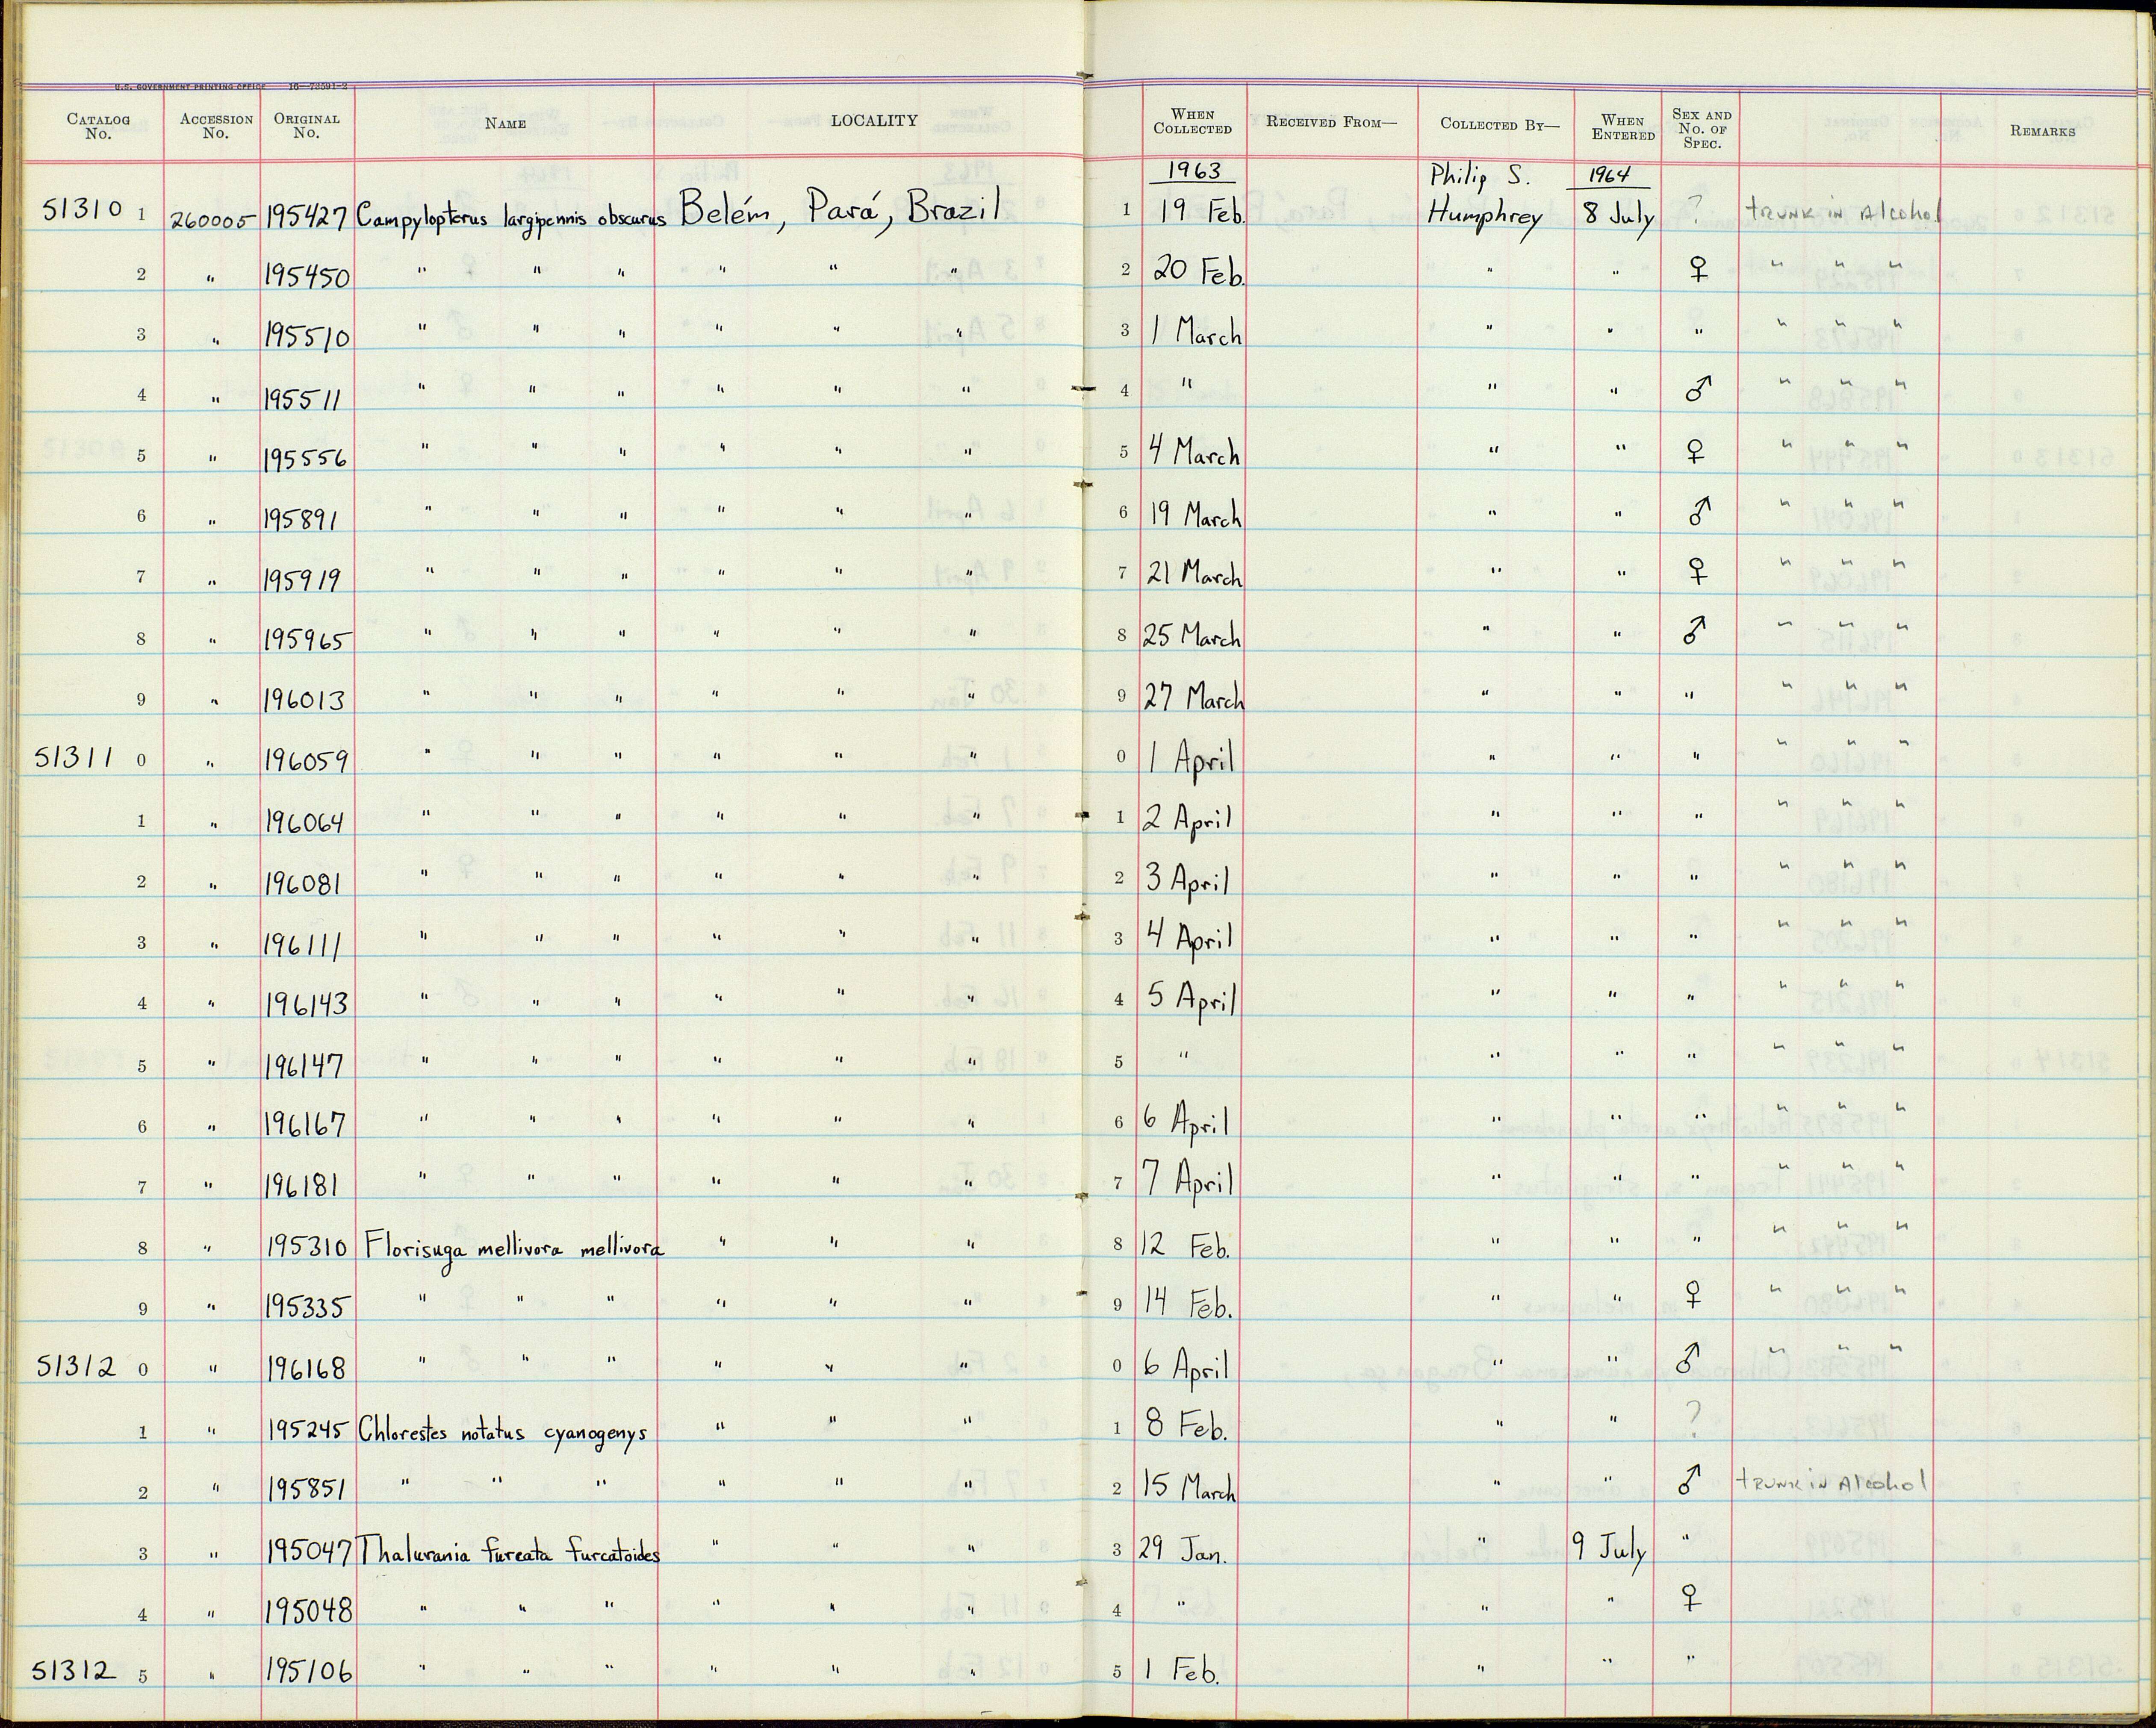Select original number 195556
This screenshot has height=1728, width=2156.
307,459
